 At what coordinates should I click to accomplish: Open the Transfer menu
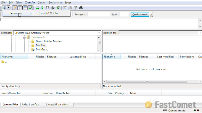tap(30, 3)
